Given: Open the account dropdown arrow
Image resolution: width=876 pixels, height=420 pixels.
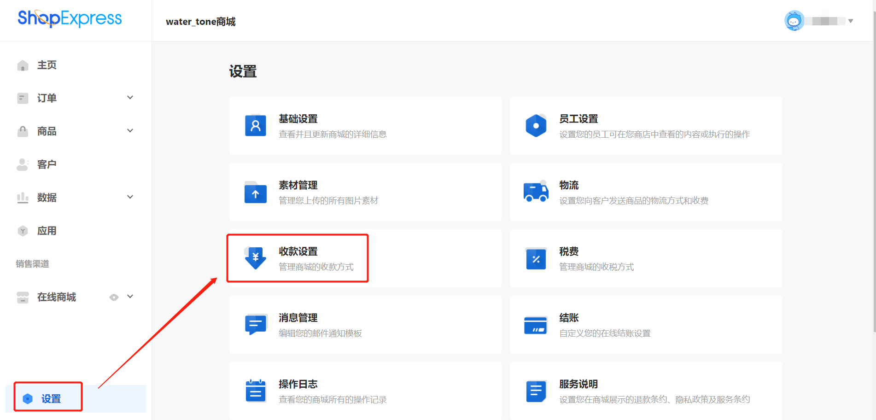Looking at the screenshot, I should [851, 21].
